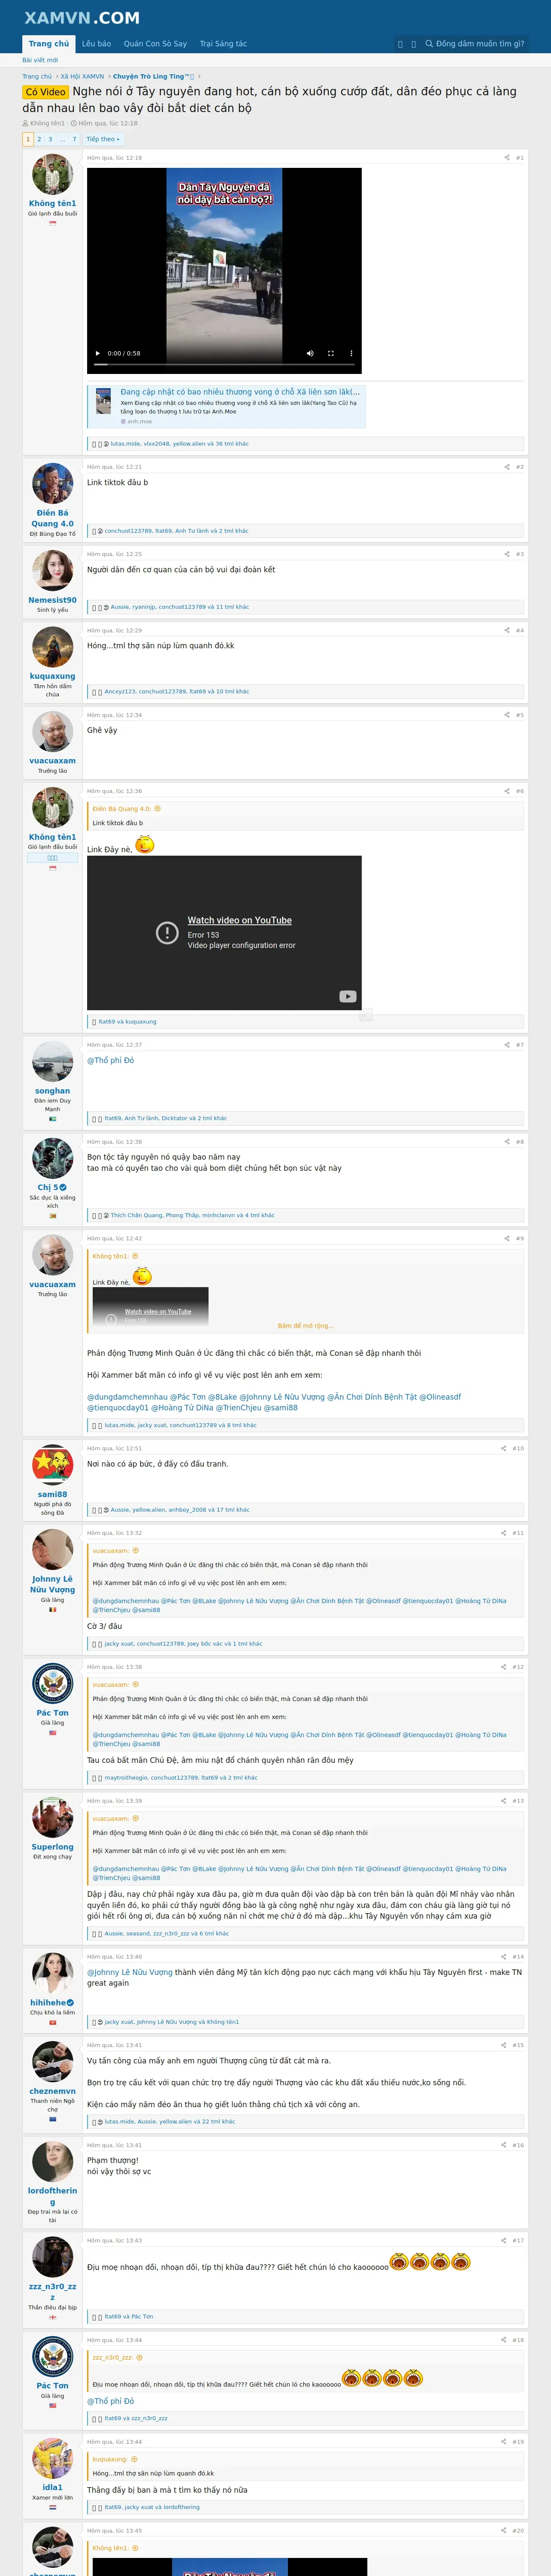Open kuquaxung's avatar image
551x2576 pixels.
pos(52,647)
